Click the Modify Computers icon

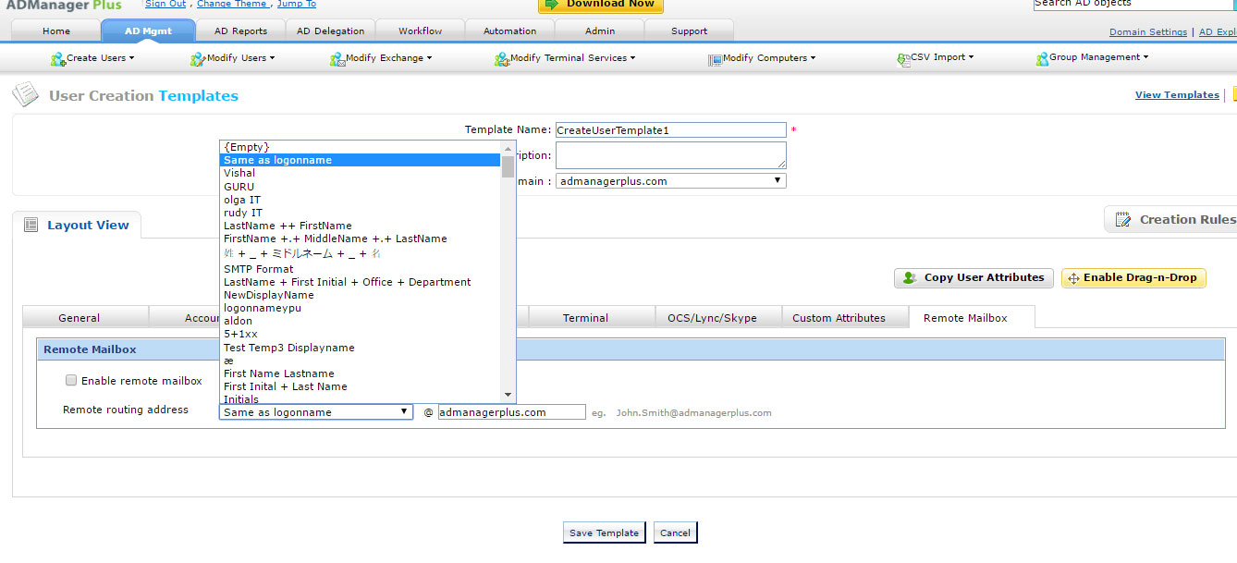(x=715, y=59)
